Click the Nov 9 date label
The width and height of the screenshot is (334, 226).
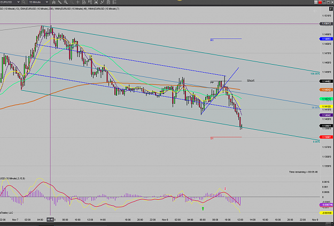pyautogui.click(x=315, y=220)
